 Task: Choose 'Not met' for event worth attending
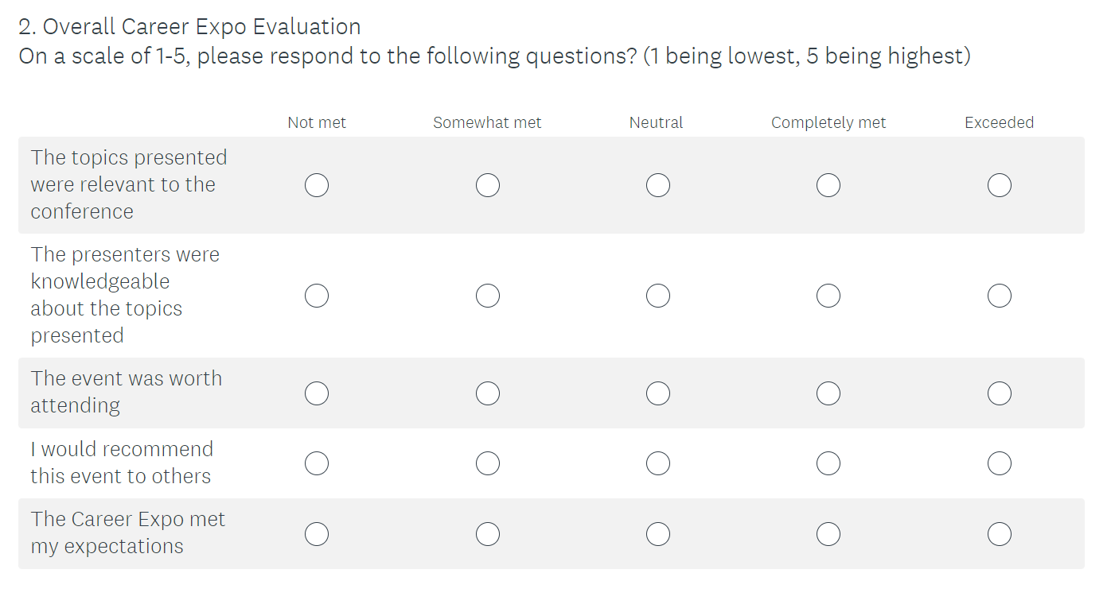click(317, 393)
